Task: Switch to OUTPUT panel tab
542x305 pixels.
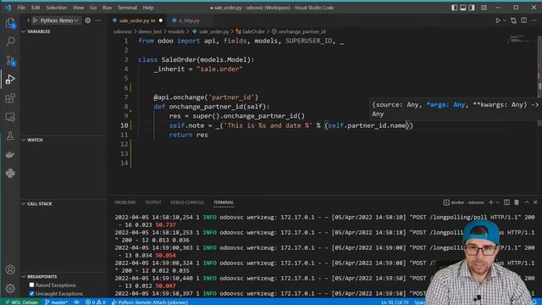Action: [x=153, y=202]
